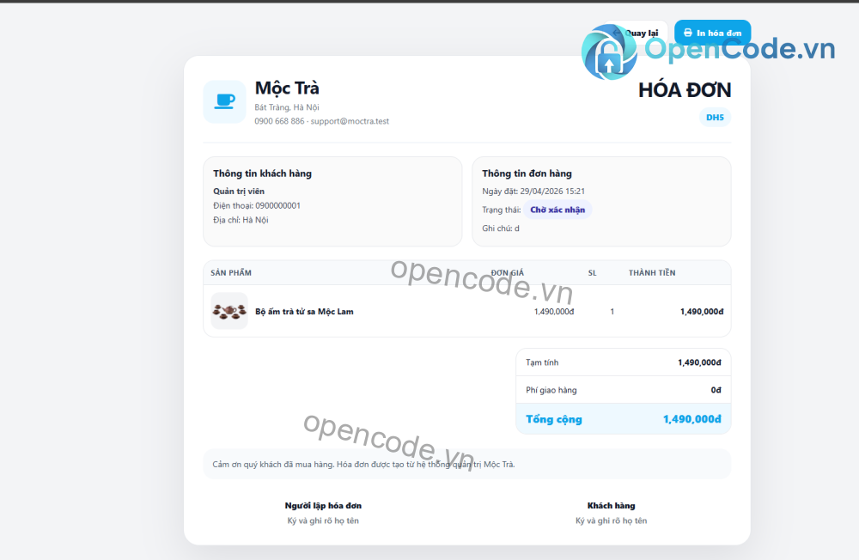Click the product photo of Bộ ấm trà
This screenshot has width=859, height=560.
coord(228,311)
